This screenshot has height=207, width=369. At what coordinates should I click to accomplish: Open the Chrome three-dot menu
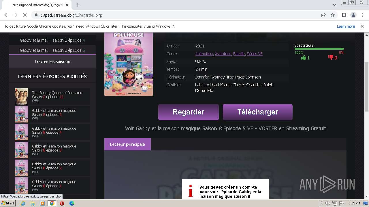[363, 15]
